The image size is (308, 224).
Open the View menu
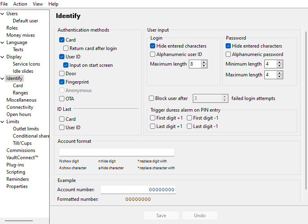[38, 4]
